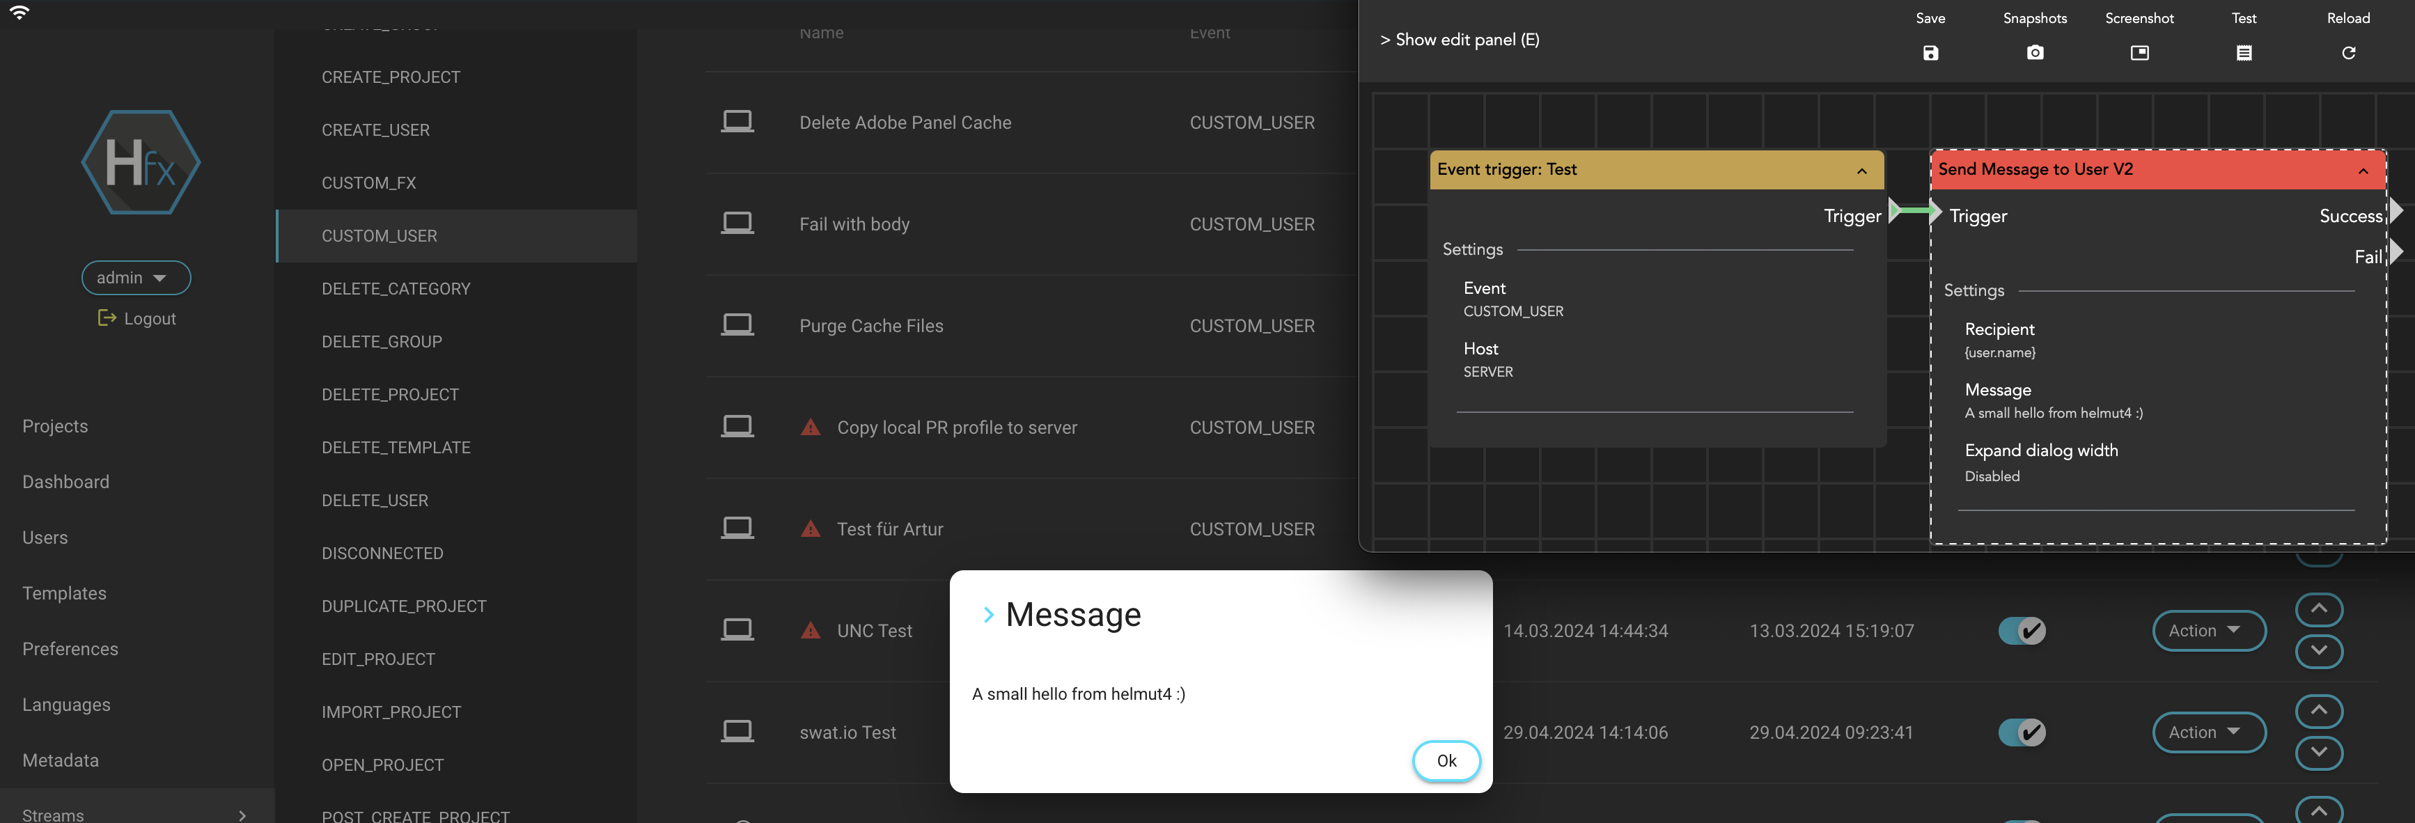Toggle the switch in UNC Test row

(x=2022, y=631)
